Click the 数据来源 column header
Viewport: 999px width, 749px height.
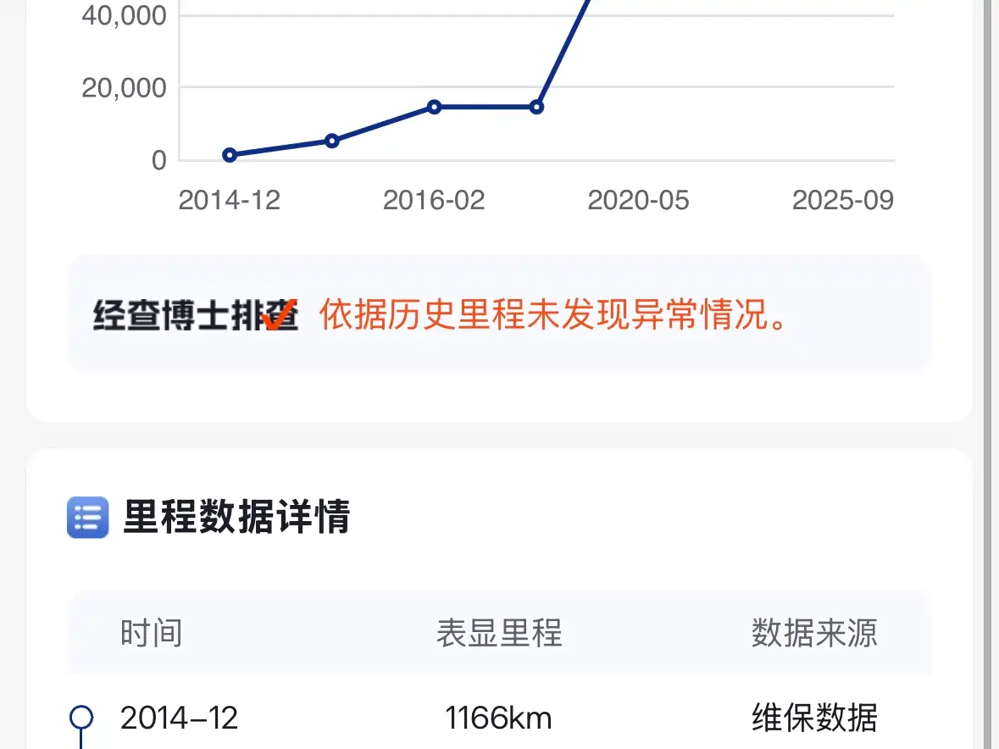pyautogui.click(x=814, y=633)
